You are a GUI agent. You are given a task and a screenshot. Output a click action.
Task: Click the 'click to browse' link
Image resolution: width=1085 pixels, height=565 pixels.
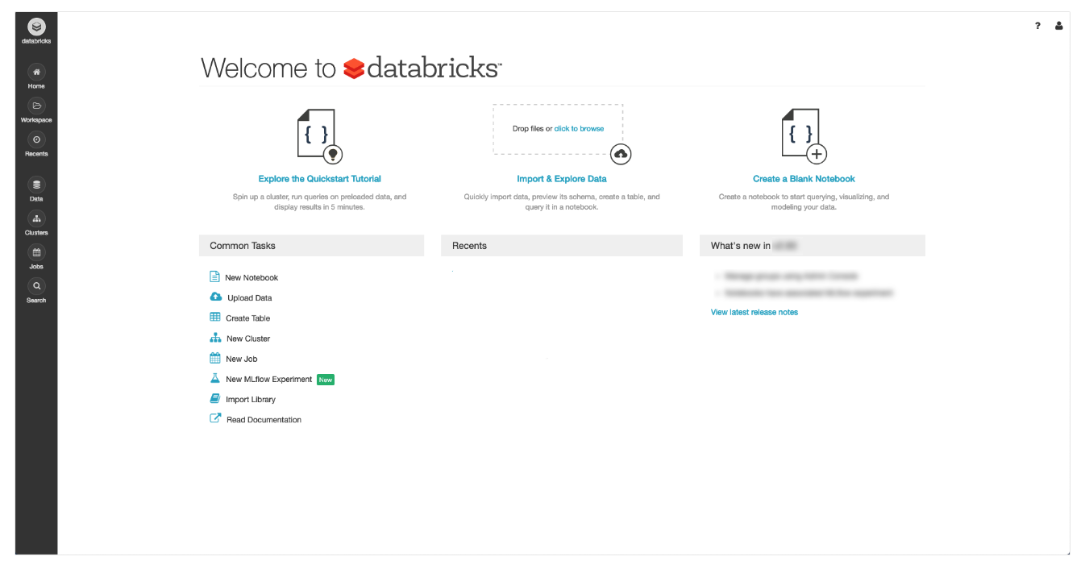tap(579, 129)
